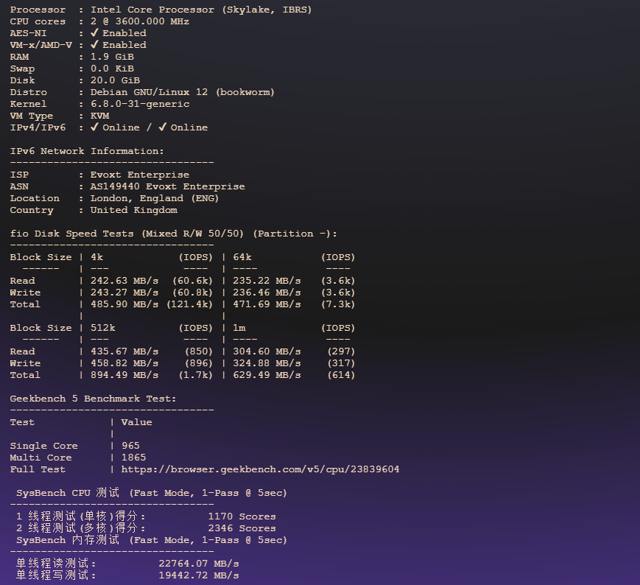Viewport: 640px width, 585px height.
Task: Click the Single Core score 965
Action: pyautogui.click(x=130, y=446)
